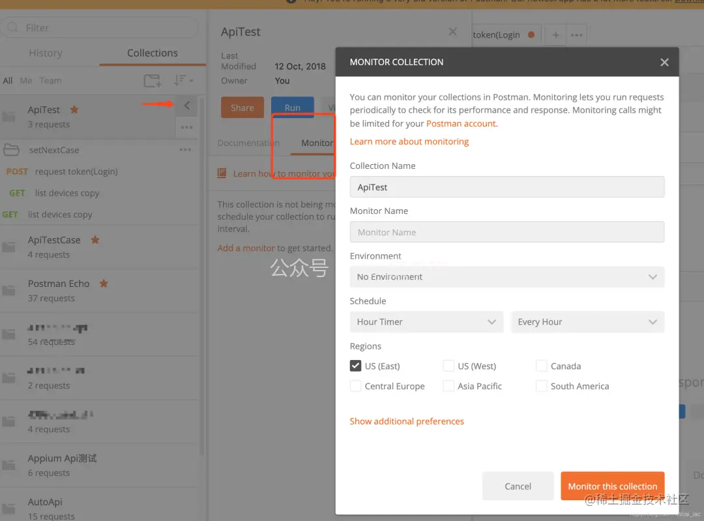Click the search icon in Filter box
Viewport: 704px width, 521px height.
12,27
